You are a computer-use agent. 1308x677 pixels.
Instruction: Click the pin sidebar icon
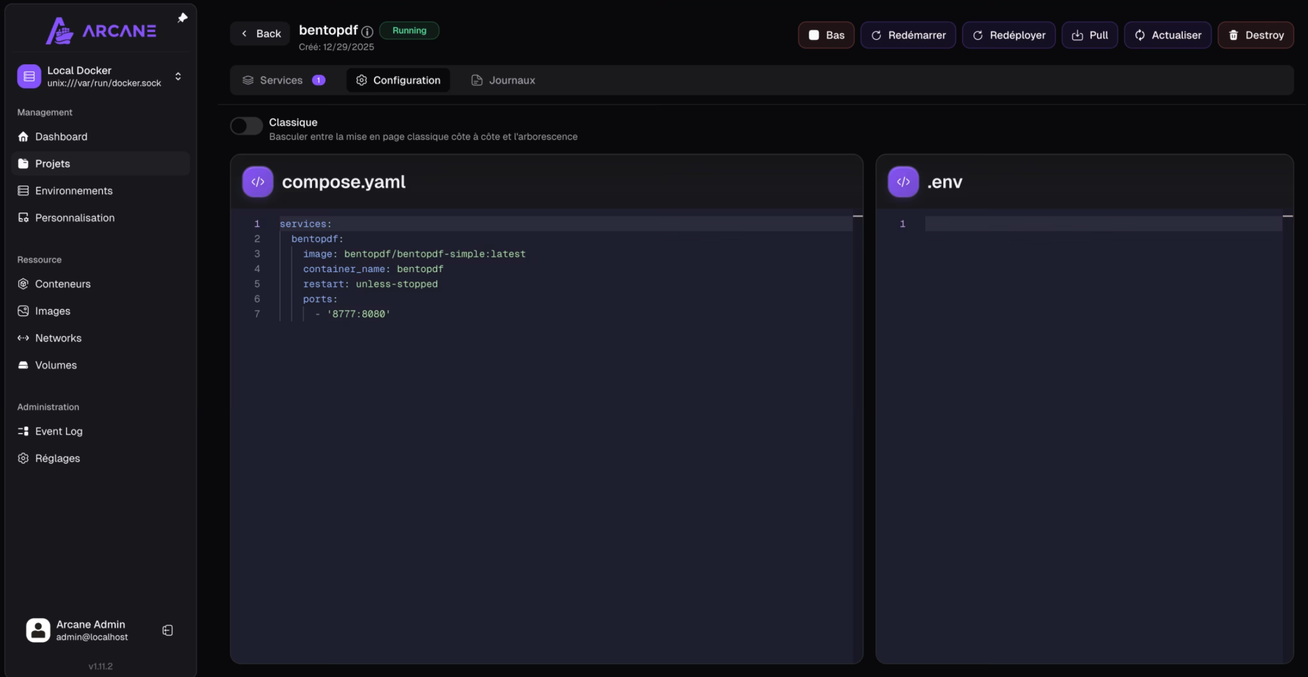pyautogui.click(x=182, y=18)
